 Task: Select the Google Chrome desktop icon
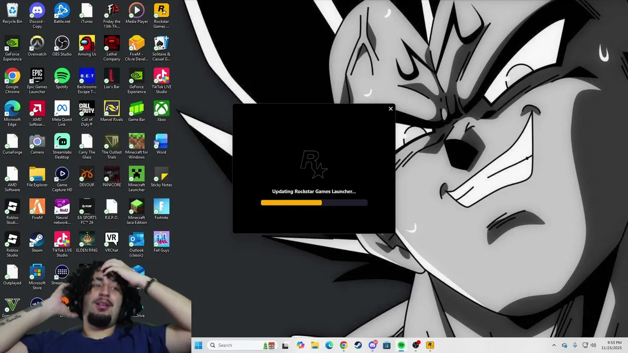(x=12, y=81)
